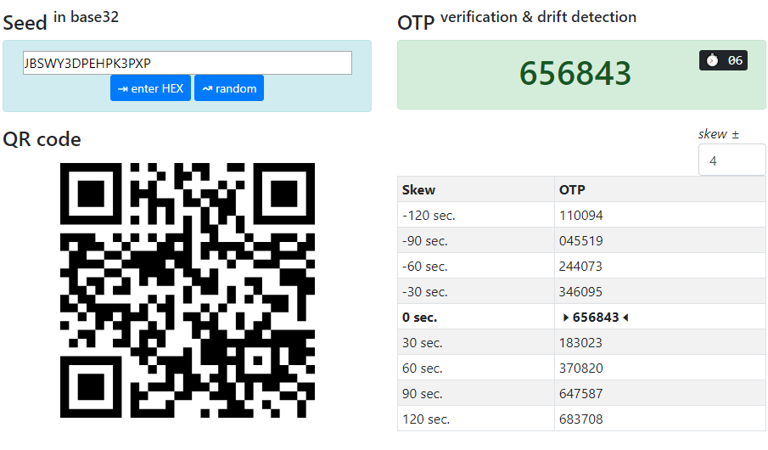Image resolution: width=768 pixels, height=450 pixels.
Task: Select OTP value 370820
Action: click(x=581, y=368)
